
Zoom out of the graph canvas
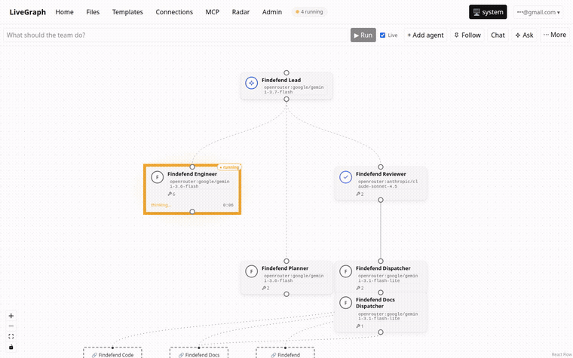pos(11,326)
